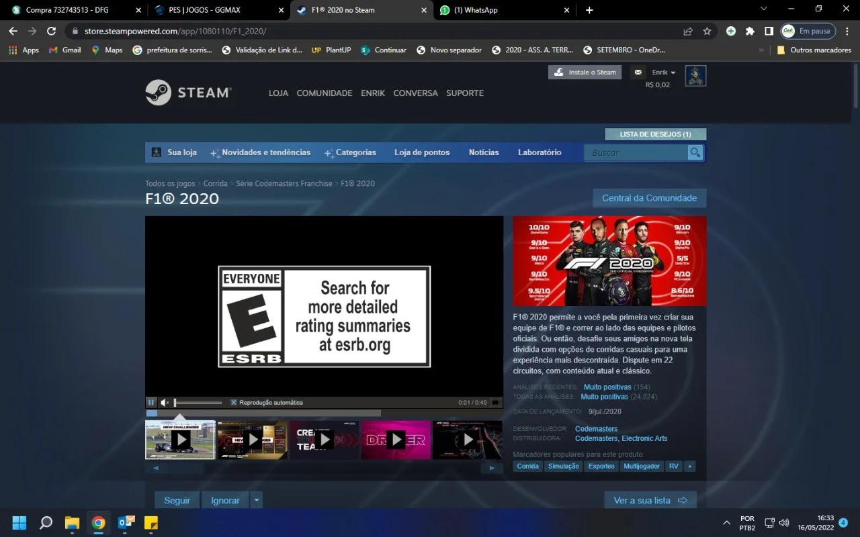Open Loja de pontos tab
Screen dimensions: 860x537
tap(422, 152)
